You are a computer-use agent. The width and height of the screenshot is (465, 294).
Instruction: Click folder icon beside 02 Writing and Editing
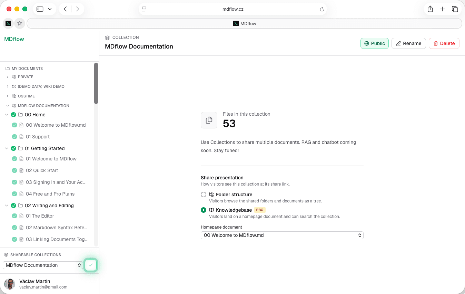tap(20, 206)
